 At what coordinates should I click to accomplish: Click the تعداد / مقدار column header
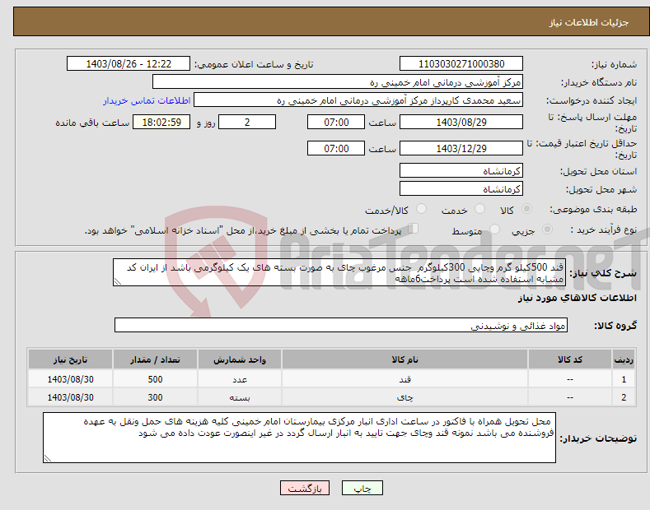click(155, 359)
